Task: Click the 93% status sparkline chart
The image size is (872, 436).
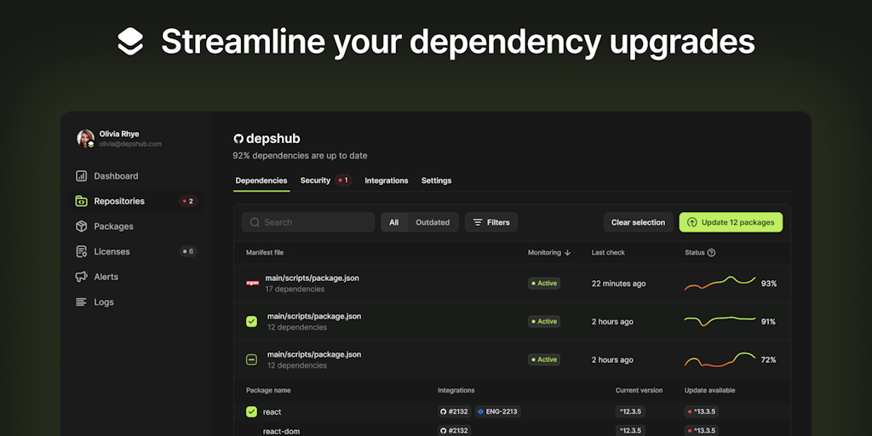Action: pyautogui.click(x=720, y=284)
